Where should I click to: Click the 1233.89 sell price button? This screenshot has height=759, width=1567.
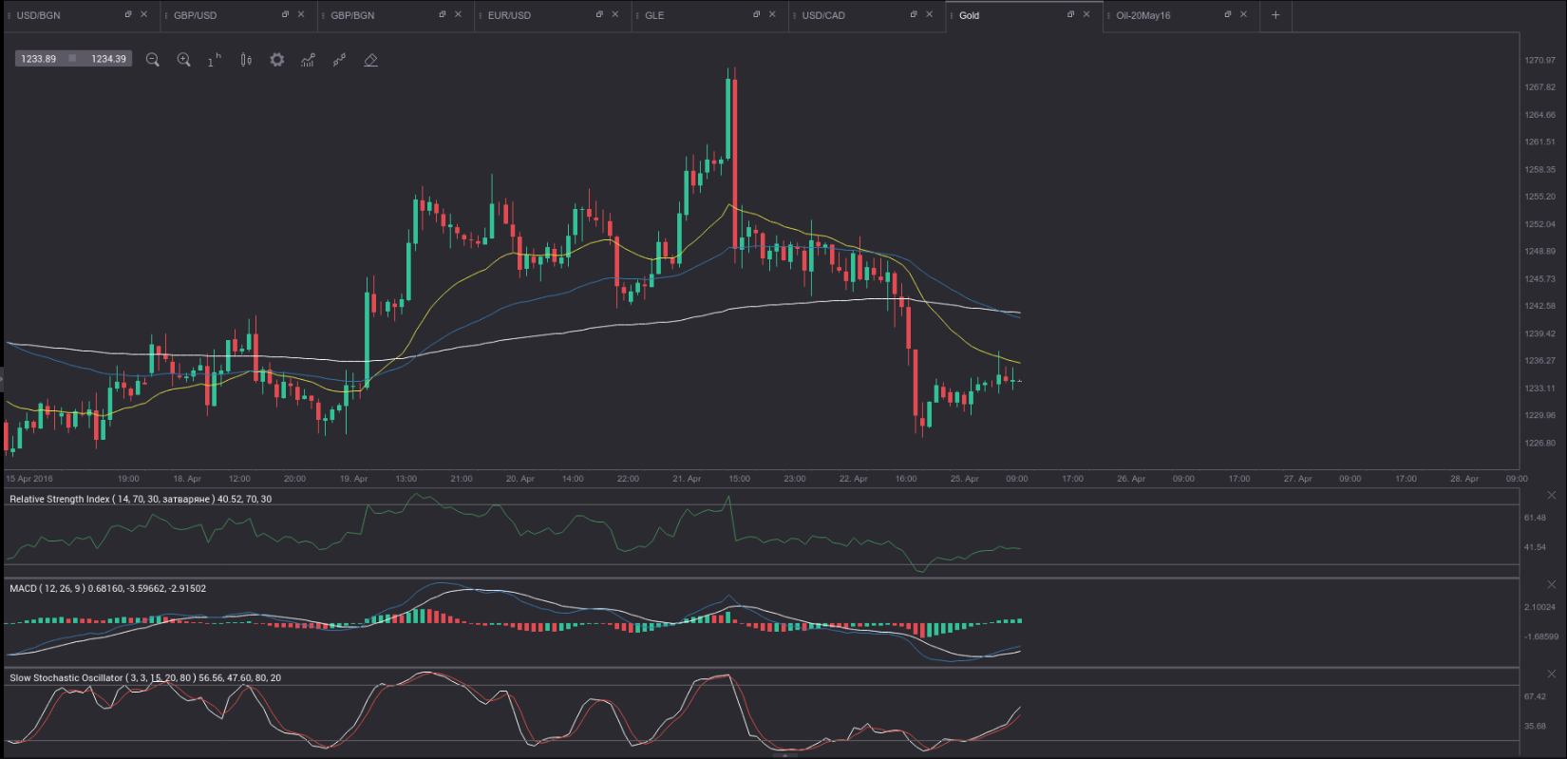click(39, 59)
